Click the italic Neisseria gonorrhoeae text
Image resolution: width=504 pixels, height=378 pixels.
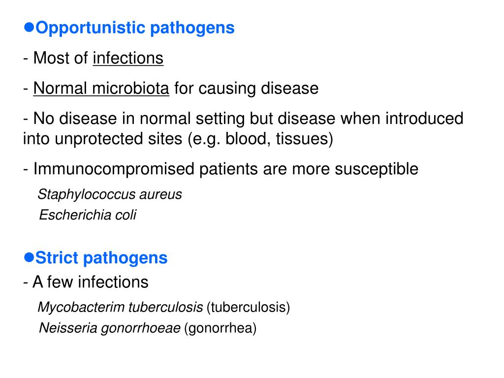[110, 328]
